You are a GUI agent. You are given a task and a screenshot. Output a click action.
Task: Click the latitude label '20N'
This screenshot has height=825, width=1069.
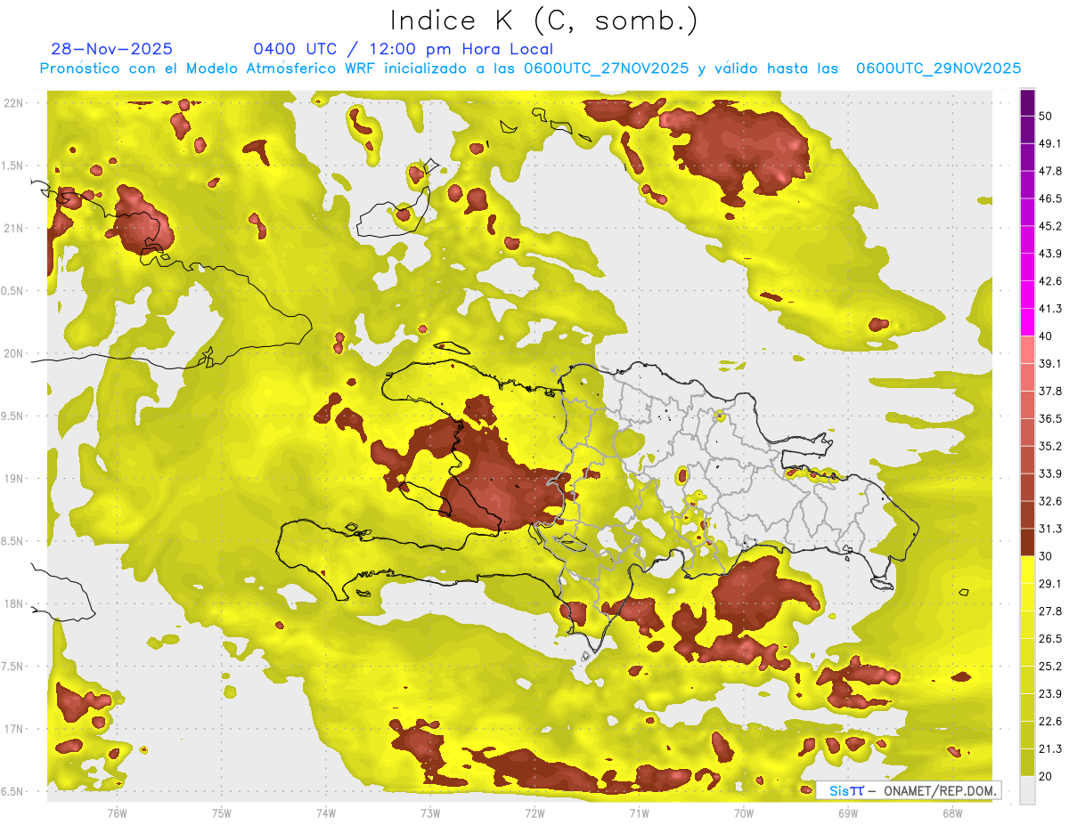click(14, 353)
